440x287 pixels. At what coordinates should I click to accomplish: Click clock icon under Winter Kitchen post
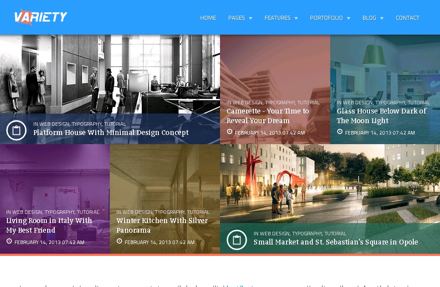119,241
